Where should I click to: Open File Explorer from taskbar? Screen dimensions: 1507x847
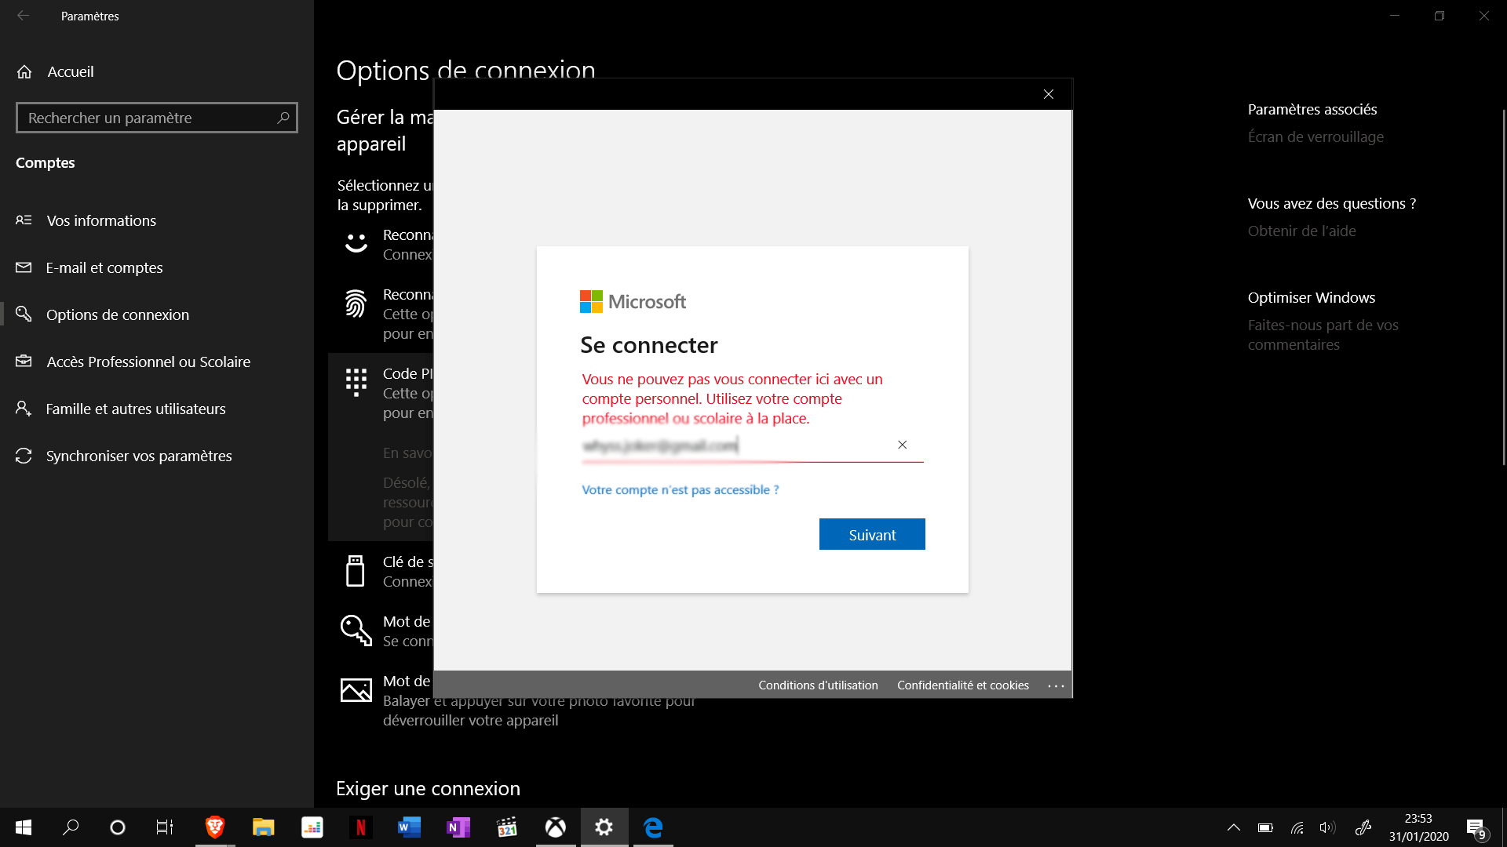[264, 827]
